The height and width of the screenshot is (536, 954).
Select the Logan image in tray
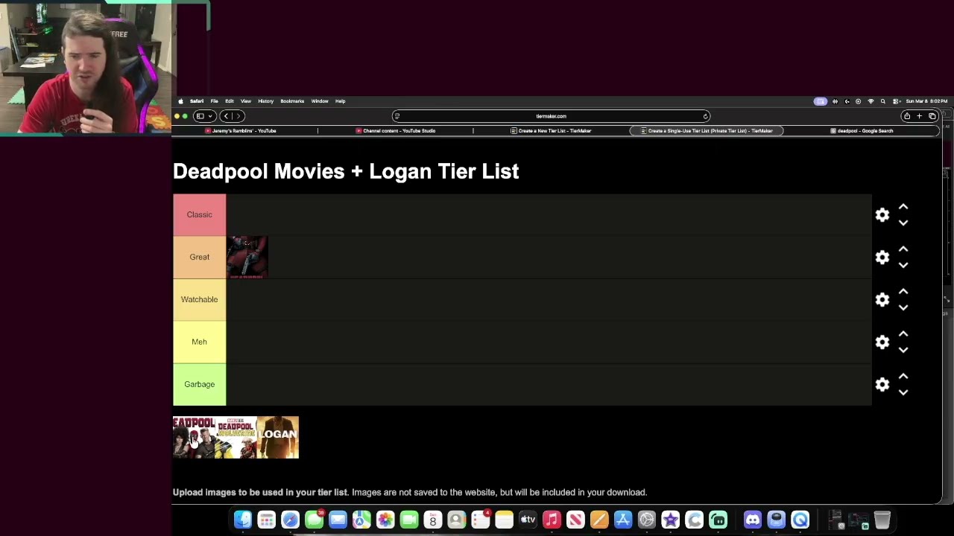(278, 437)
